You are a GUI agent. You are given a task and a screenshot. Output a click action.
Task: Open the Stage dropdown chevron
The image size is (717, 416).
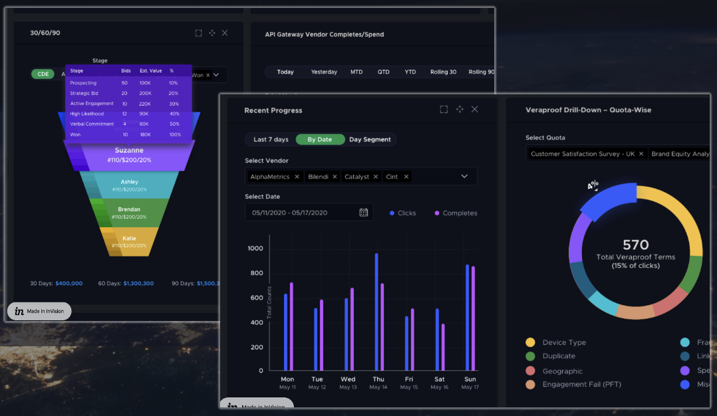click(x=216, y=75)
